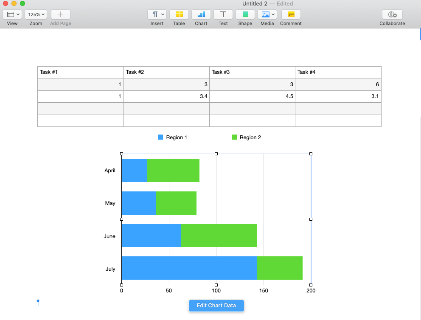Select the Task #1 header cell
This screenshot has width=421, height=320.
pyautogui.click(x=81, y=72)
